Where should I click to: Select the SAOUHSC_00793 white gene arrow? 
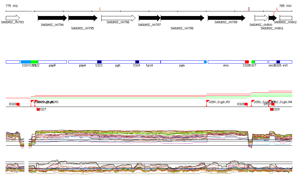pos(13,18)
